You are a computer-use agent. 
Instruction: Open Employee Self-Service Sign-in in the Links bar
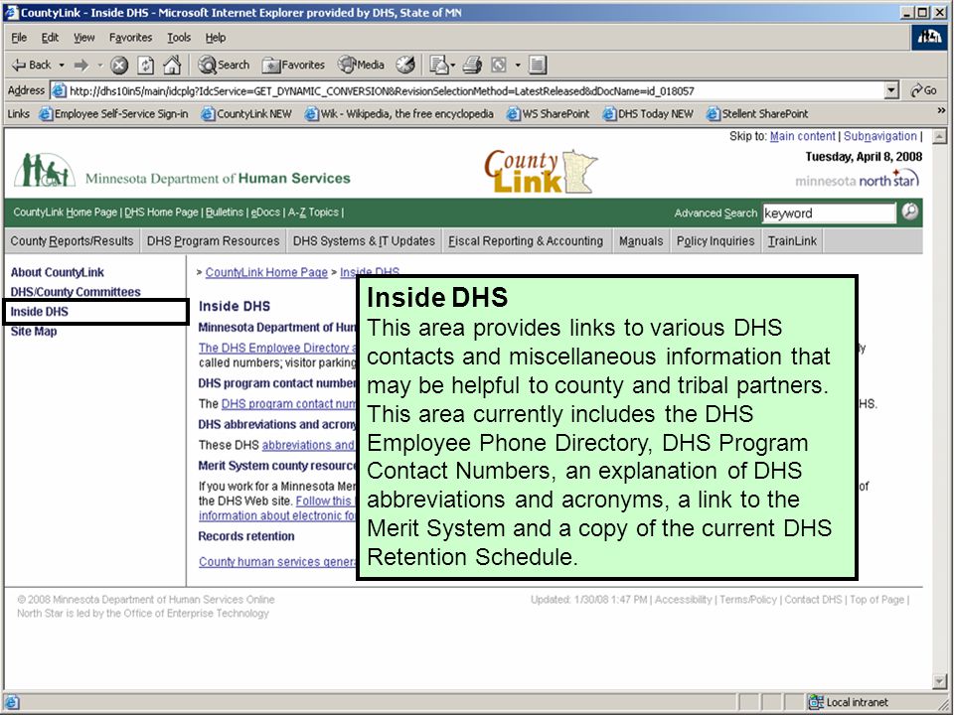[113, 113]
